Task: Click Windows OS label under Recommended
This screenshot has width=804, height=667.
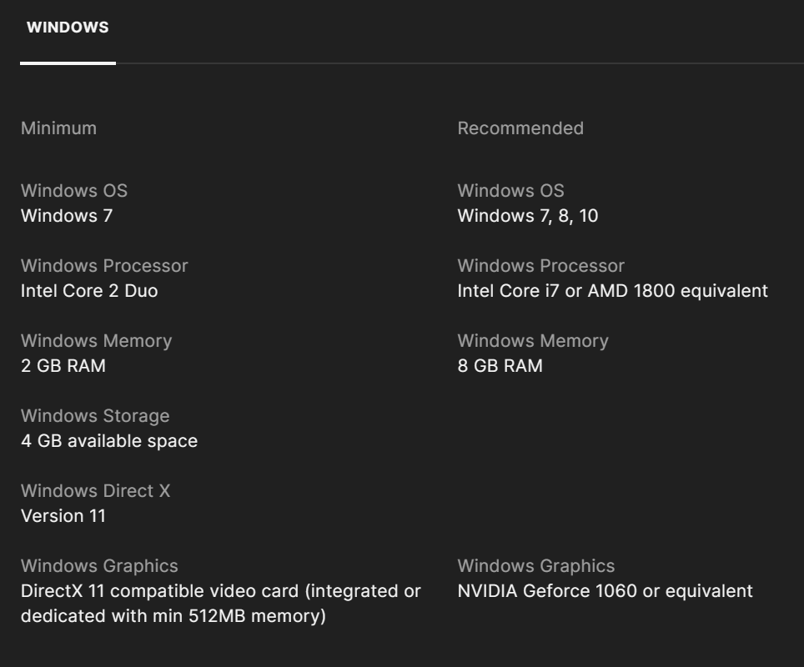Action: pyautogui.click(x=510, y=191)
